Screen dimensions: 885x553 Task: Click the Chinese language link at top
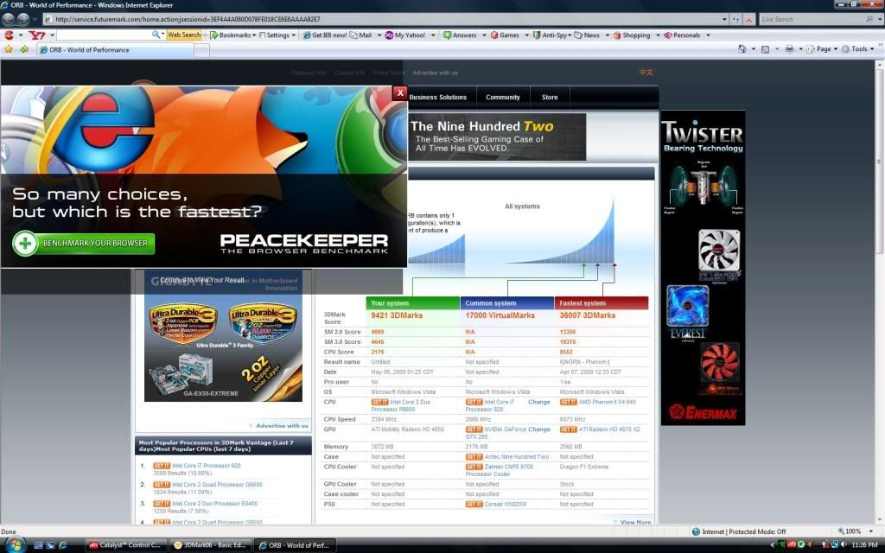pyautogui.click(x=646, y=73)
